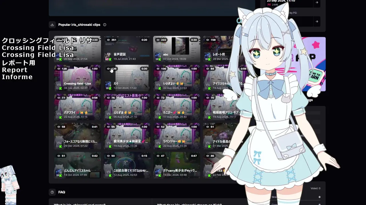366x205 pixels.
Task: Click the Popular iris_shirosaki clips heading
Action: [79, 25]
